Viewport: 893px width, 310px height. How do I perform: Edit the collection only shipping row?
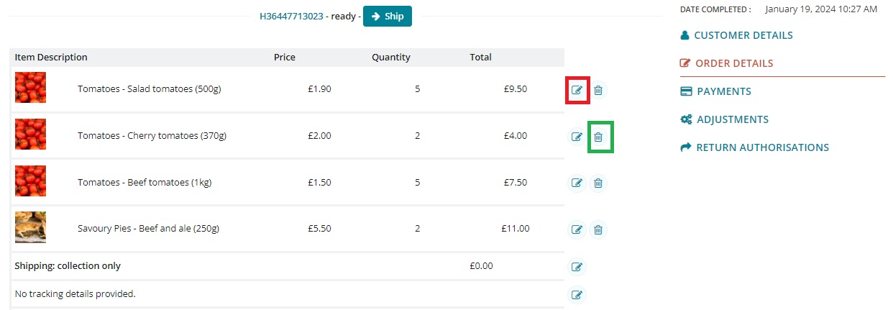click(577, 267)
